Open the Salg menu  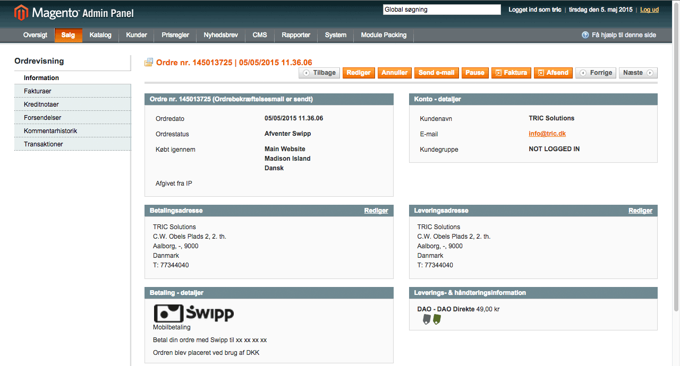[68, 35]
